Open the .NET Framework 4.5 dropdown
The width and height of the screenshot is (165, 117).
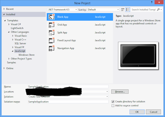click(62, 10)
